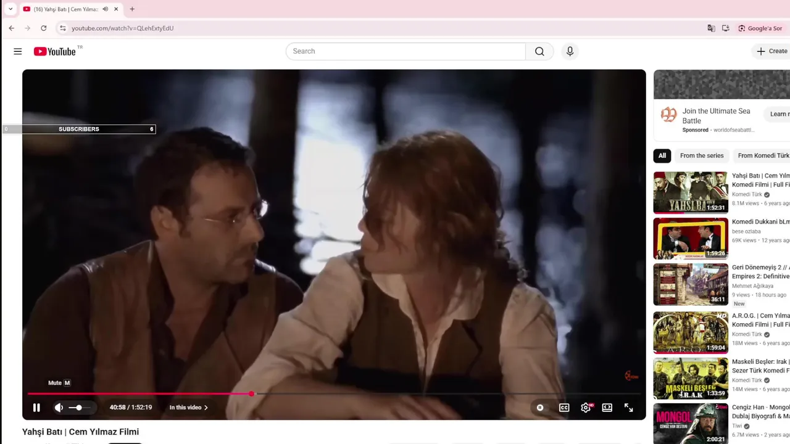Open the tab search dropdown arrow

click(x=10, y=9)
